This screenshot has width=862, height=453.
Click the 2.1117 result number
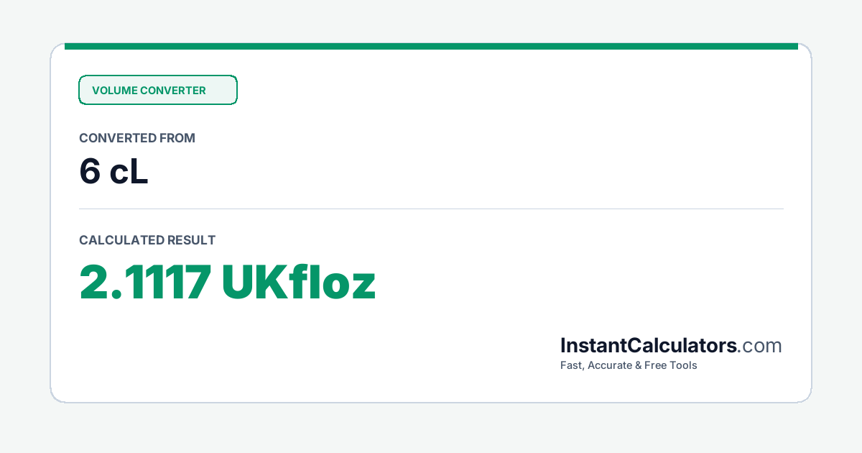145,282
